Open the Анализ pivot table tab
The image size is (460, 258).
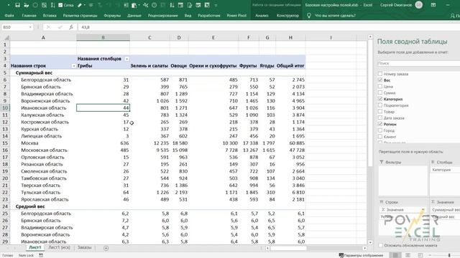[262, 16]
